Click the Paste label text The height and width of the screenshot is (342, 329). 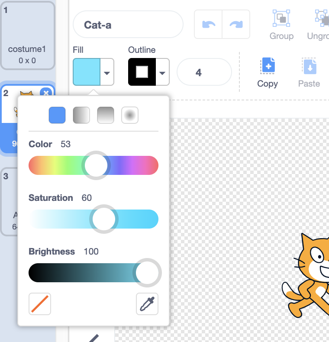pyautogui.click(x=309, y=84)
